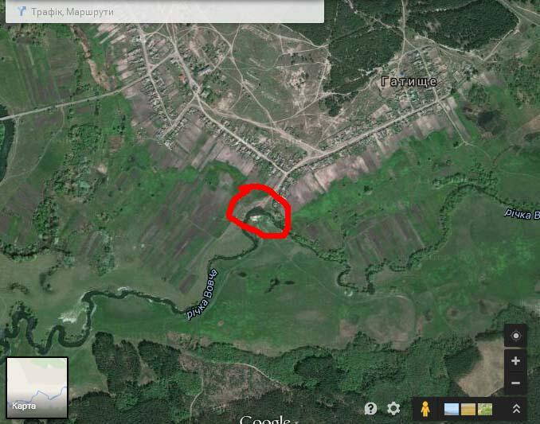Open the settings gear menu
Screen dimensions: 540x424
(x=393, y=408)
